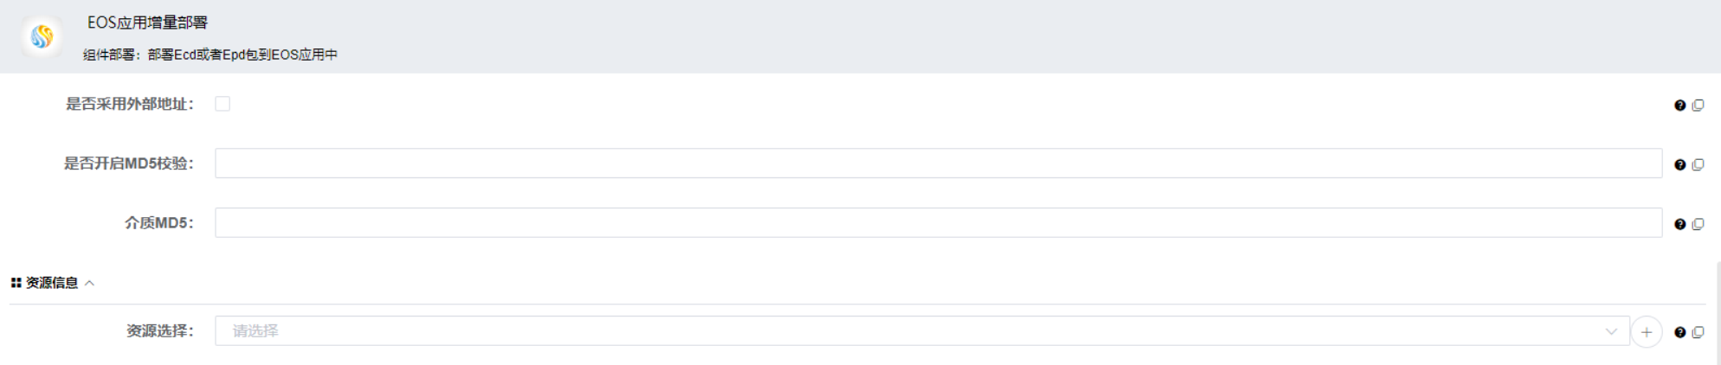
Task: Click copy icon beside 是否采用外部地址 row
Action: tap(1698, 106)
